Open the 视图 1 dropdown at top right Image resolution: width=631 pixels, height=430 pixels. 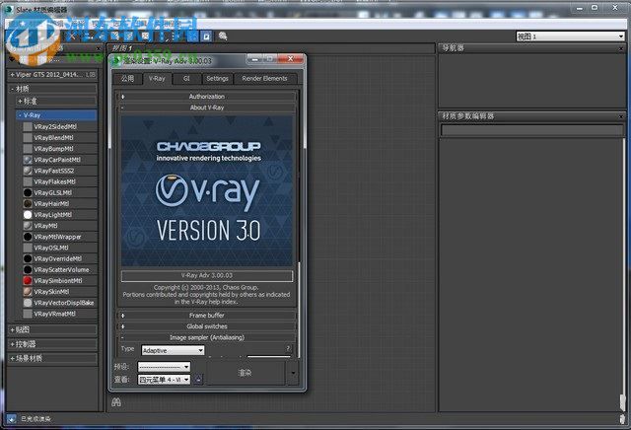(570, 36)
